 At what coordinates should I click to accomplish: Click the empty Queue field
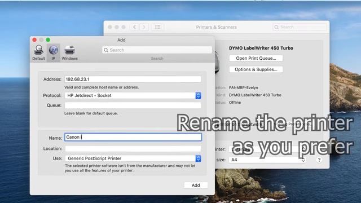(133, 105)
